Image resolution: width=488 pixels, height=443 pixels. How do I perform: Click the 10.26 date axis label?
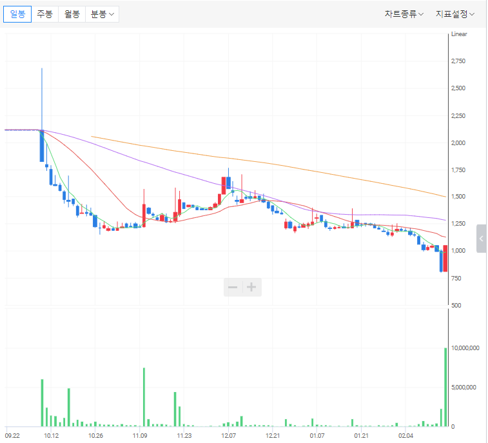point(95,435)
